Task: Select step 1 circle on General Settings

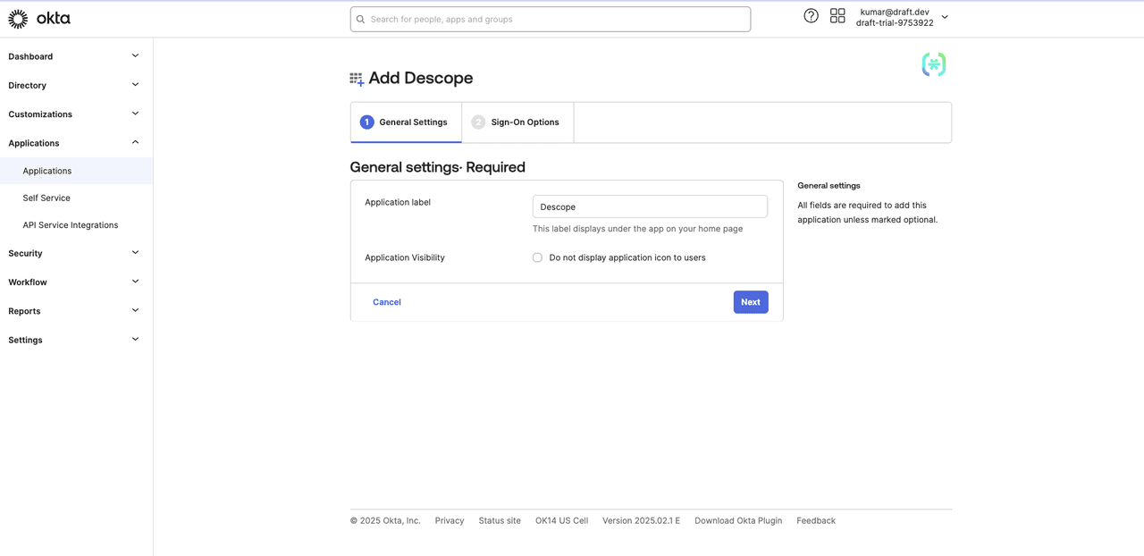Action: coord(366,122)
